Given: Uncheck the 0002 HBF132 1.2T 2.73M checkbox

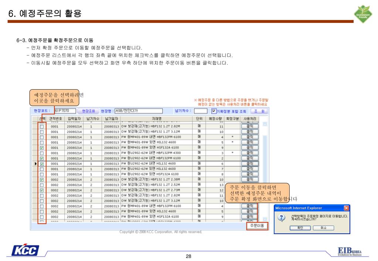Looking at the screenshot, I should pyautogui.click(x=42, y=190).
